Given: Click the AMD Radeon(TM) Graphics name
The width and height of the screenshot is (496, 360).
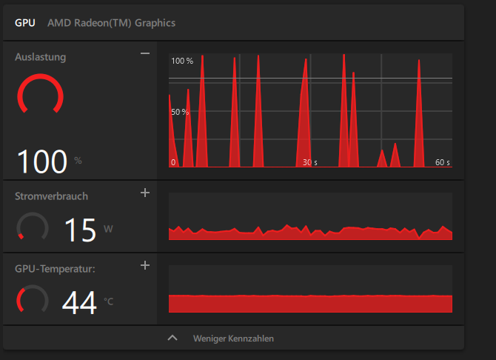Looking at the screenshot, I should point(111,23).
